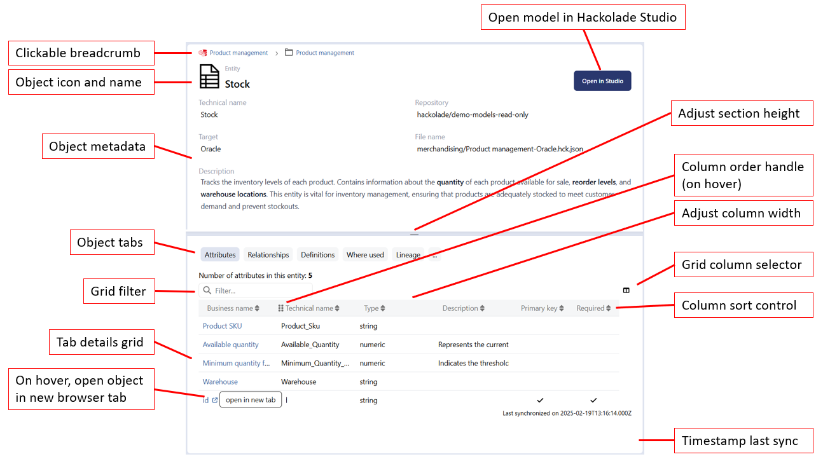Click the open in new tab tooltip button
Viewport: 816px width, 459px height.
tap(251, 400)
